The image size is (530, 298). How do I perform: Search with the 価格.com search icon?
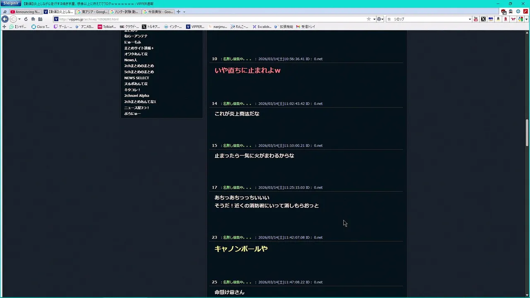point(491,19)
